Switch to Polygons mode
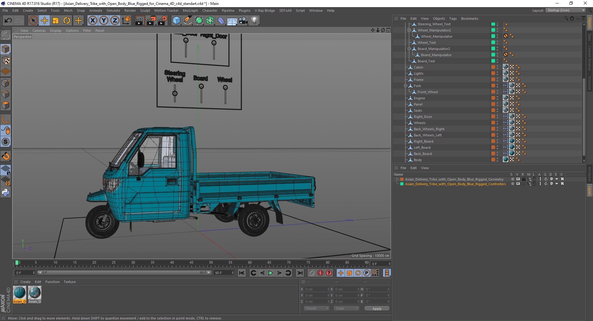This screenshot has width=593, height=321. [x=6, y=105]
